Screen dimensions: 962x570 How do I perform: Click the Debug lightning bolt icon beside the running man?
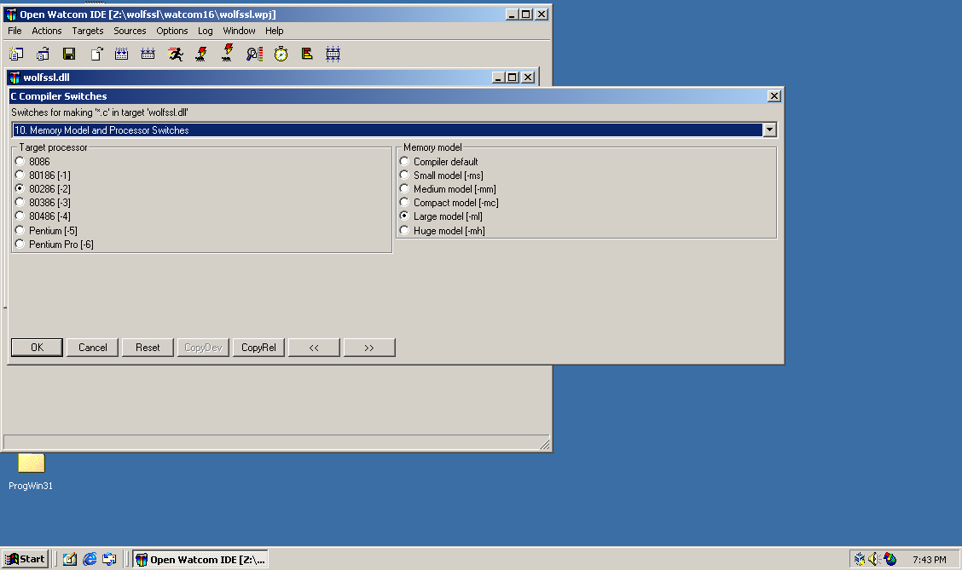tap(201, 54)
